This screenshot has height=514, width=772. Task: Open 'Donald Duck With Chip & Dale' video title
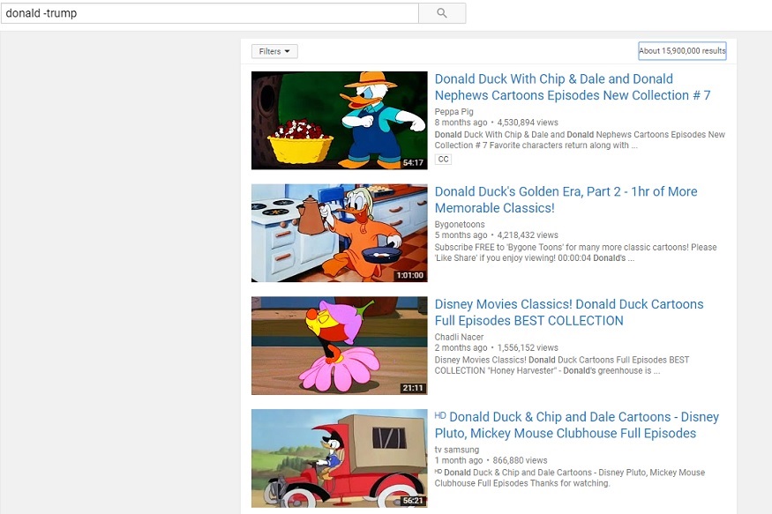[572, 87]
